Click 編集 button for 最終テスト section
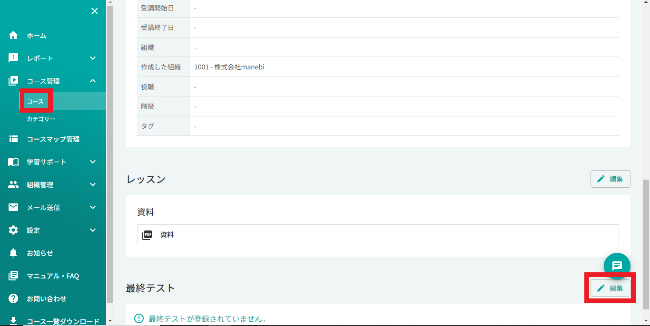 click(x=611, y=288)
